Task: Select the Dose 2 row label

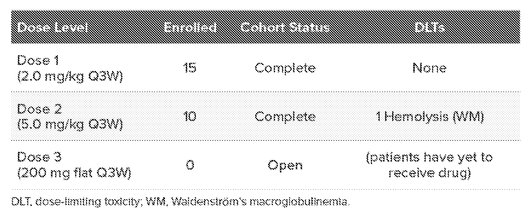Action: pos(39,109)
